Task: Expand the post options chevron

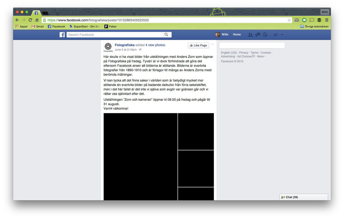Action: click(x=213, y=45)
